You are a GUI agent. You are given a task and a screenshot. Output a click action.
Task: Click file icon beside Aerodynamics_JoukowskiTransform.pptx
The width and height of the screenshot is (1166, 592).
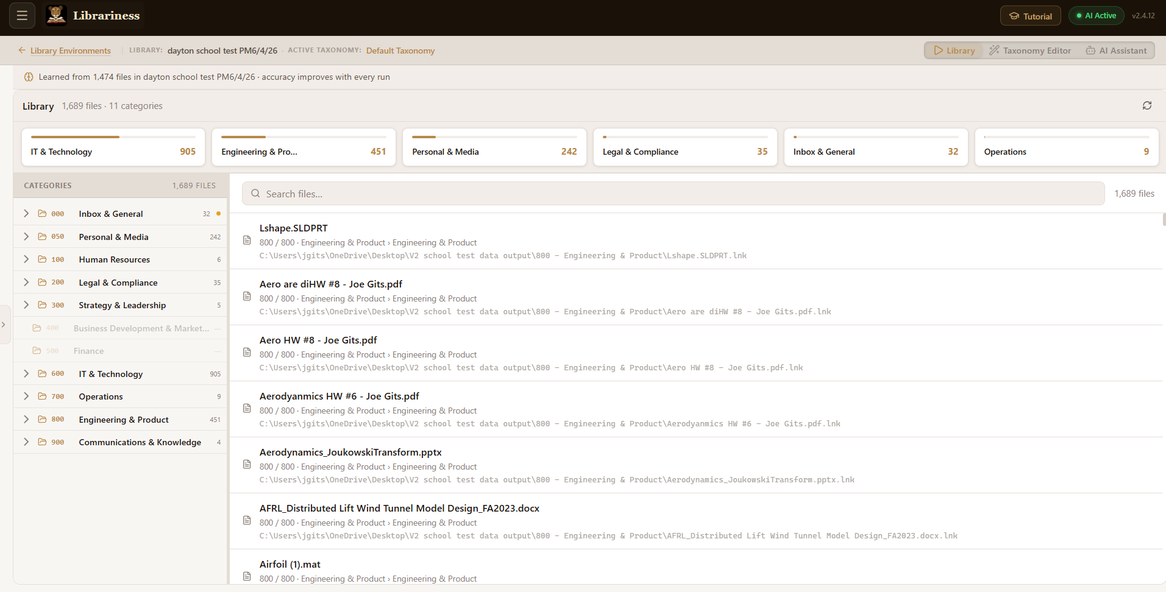pos(247,464)
